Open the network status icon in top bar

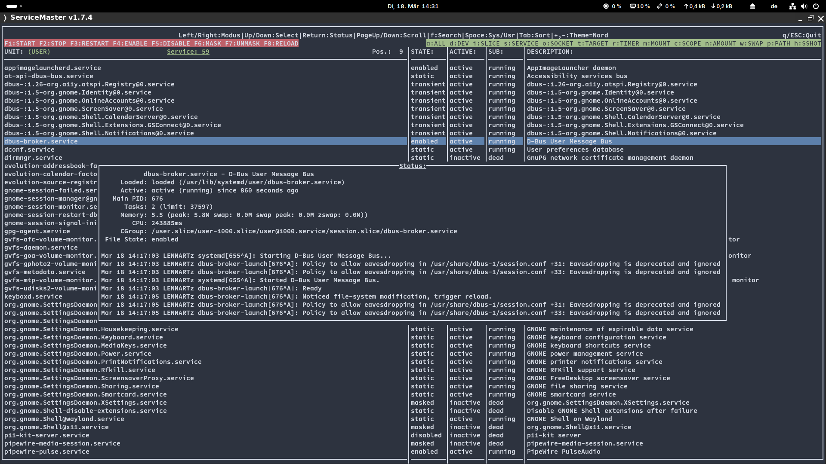pos(792,6)
